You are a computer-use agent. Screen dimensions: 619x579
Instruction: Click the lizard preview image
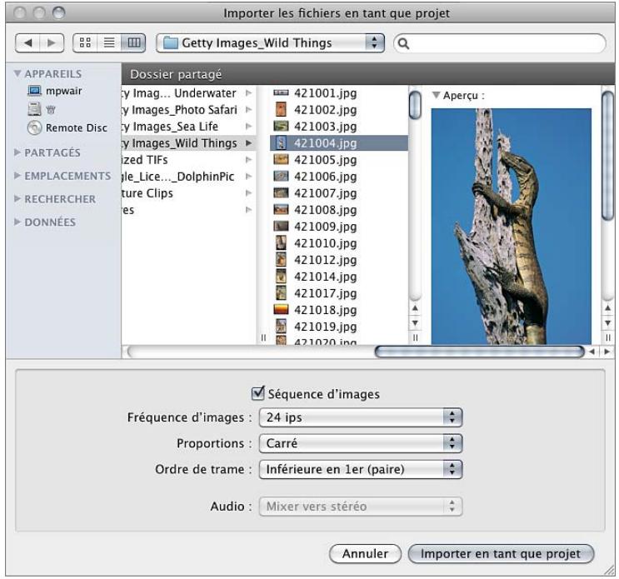tap(511, 226)
